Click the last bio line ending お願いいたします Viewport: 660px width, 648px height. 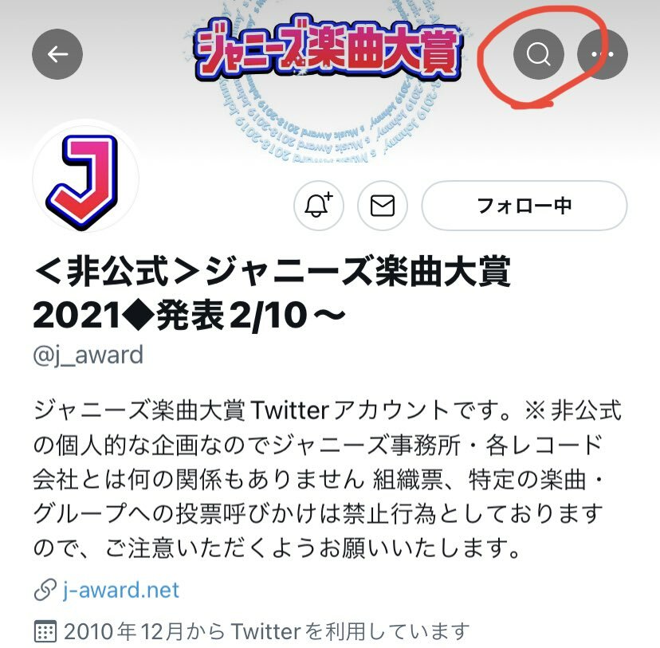tap(277, 548)
